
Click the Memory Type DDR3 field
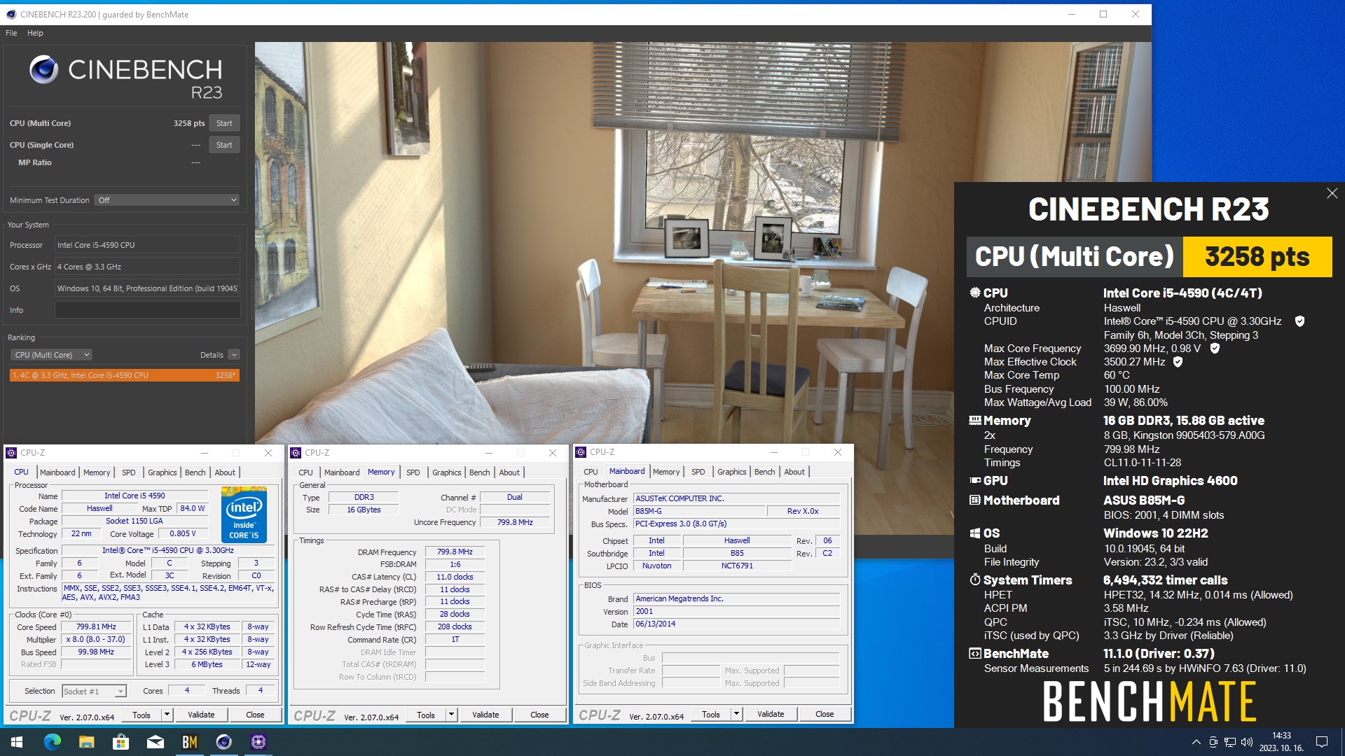click(364, 498)
